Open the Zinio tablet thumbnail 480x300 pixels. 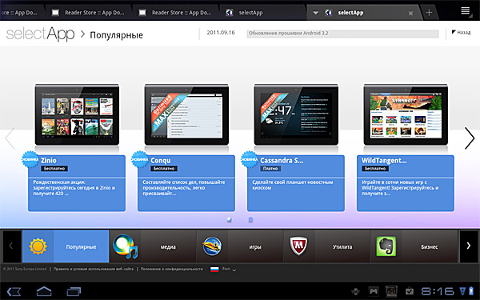click(77, 114)
